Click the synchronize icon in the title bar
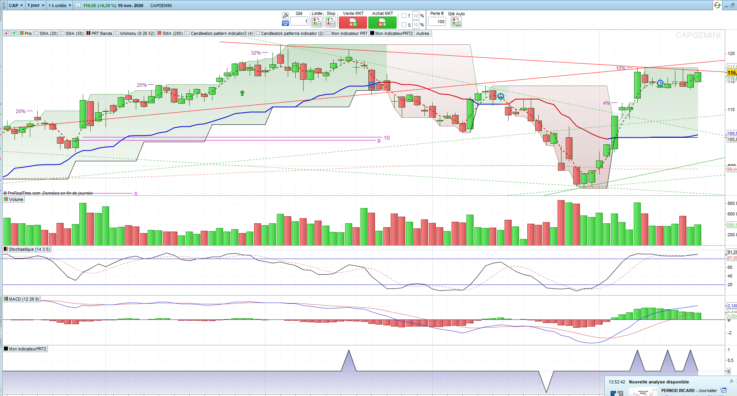Screen dimensions: 737x396 tap(717, 5)
